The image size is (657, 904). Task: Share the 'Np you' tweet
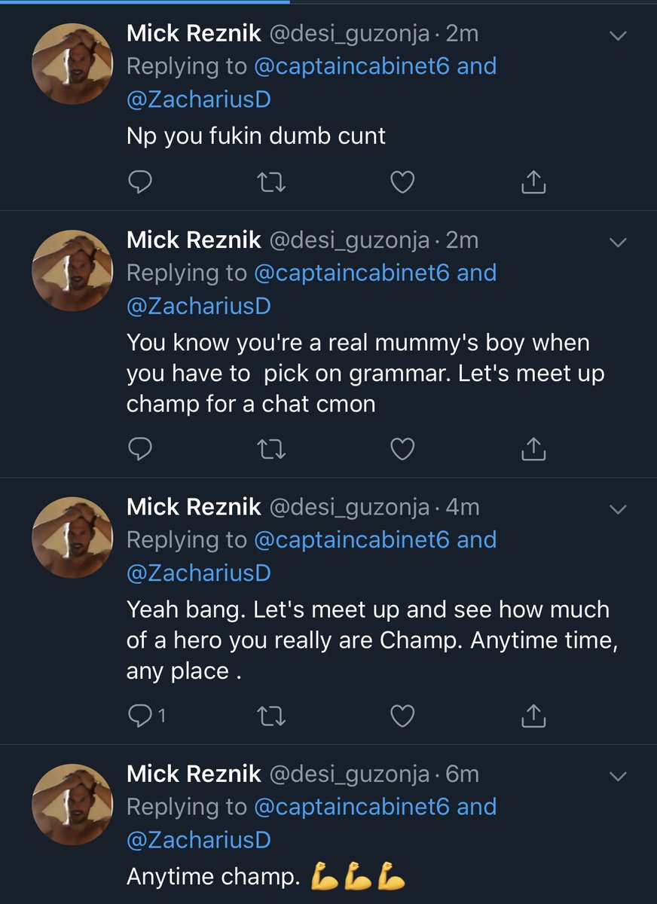click(533, 182)
